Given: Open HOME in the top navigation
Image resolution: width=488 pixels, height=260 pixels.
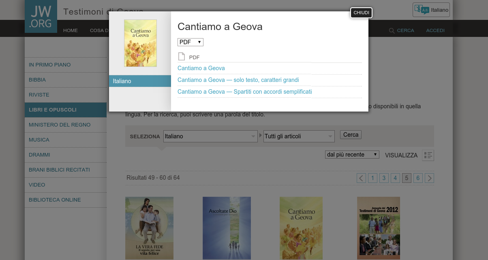Looking at the screenshot, I should point(71,30).
